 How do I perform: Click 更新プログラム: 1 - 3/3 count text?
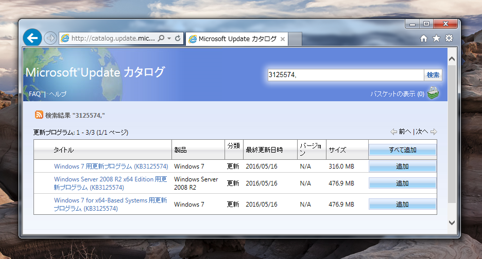point(80,132)
